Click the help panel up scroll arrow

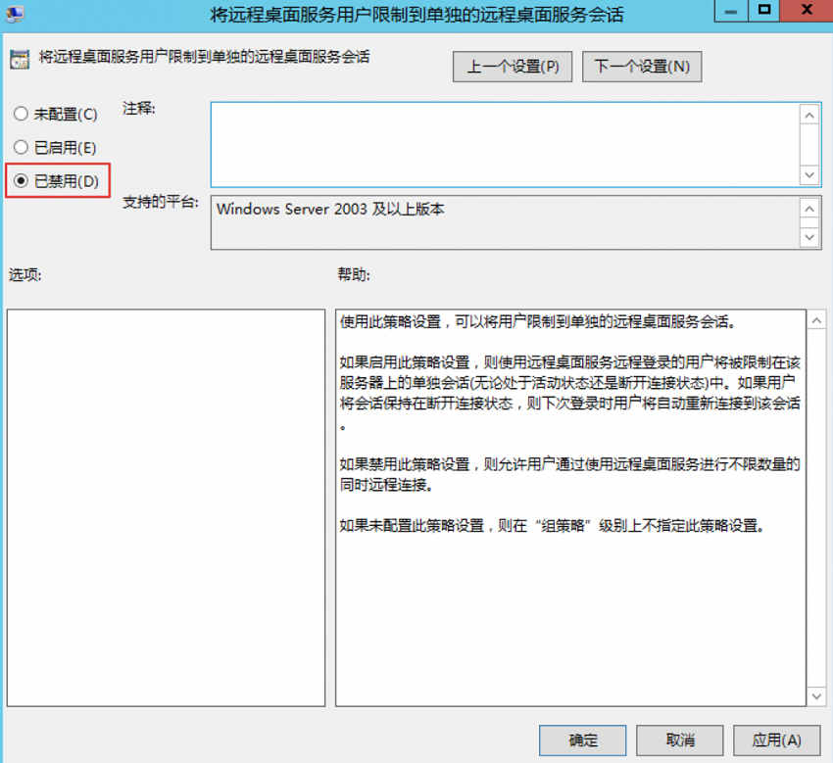click(816, 320)
